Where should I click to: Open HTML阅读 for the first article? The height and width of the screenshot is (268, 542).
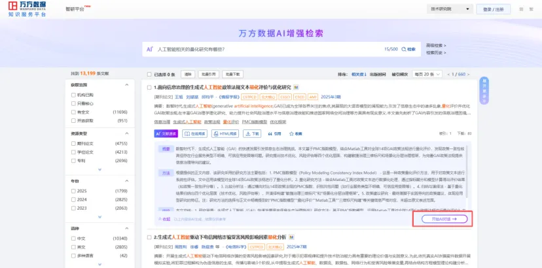226,133
